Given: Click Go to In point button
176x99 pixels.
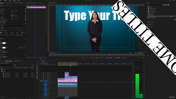Looking at the screenshot, I should [x=91, y=58].
